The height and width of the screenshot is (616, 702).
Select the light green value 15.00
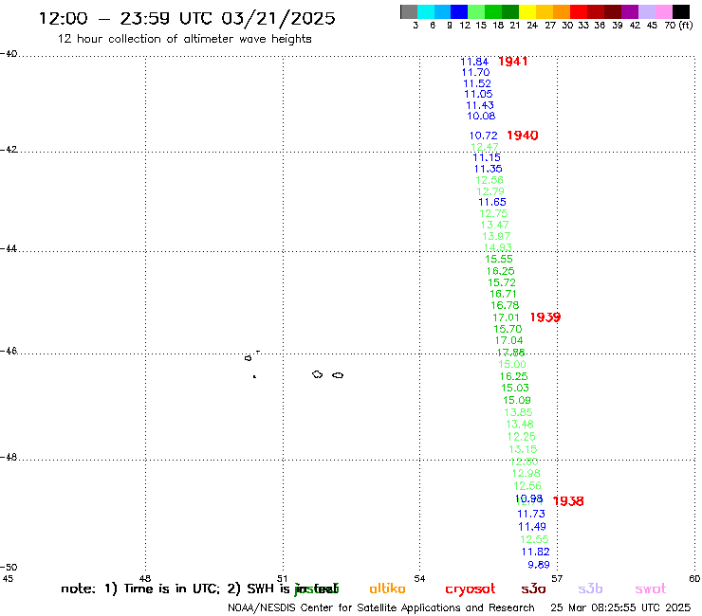(512, 364)
